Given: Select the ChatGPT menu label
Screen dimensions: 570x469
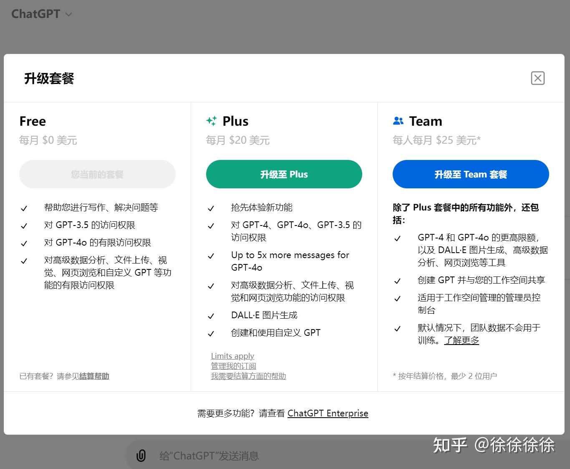Looking at the screenshot, I should pos(35,13).
